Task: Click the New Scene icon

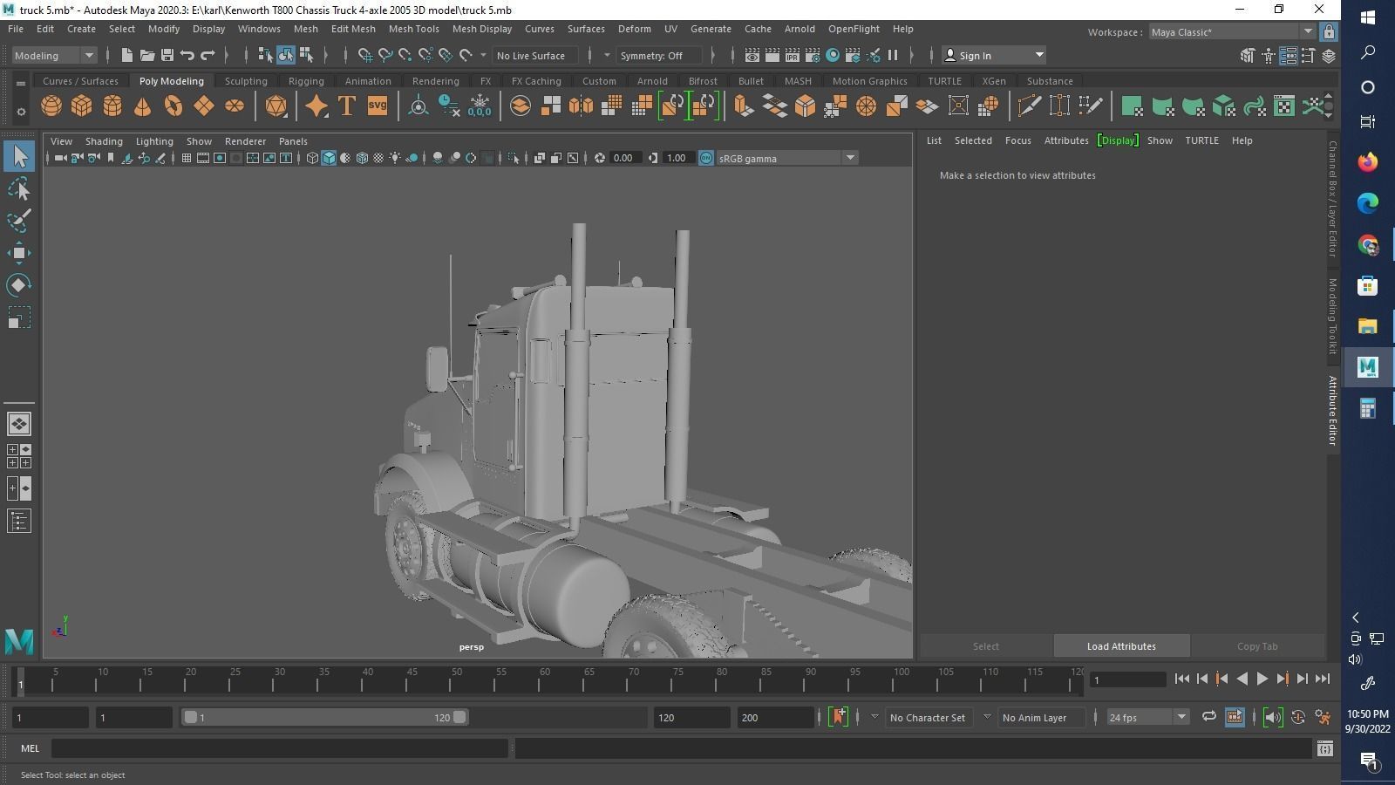Action: (127, 55)
